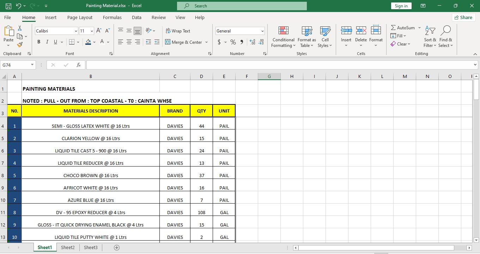Open Conditional Formatting
480x254 pixels.
point(284,37)
